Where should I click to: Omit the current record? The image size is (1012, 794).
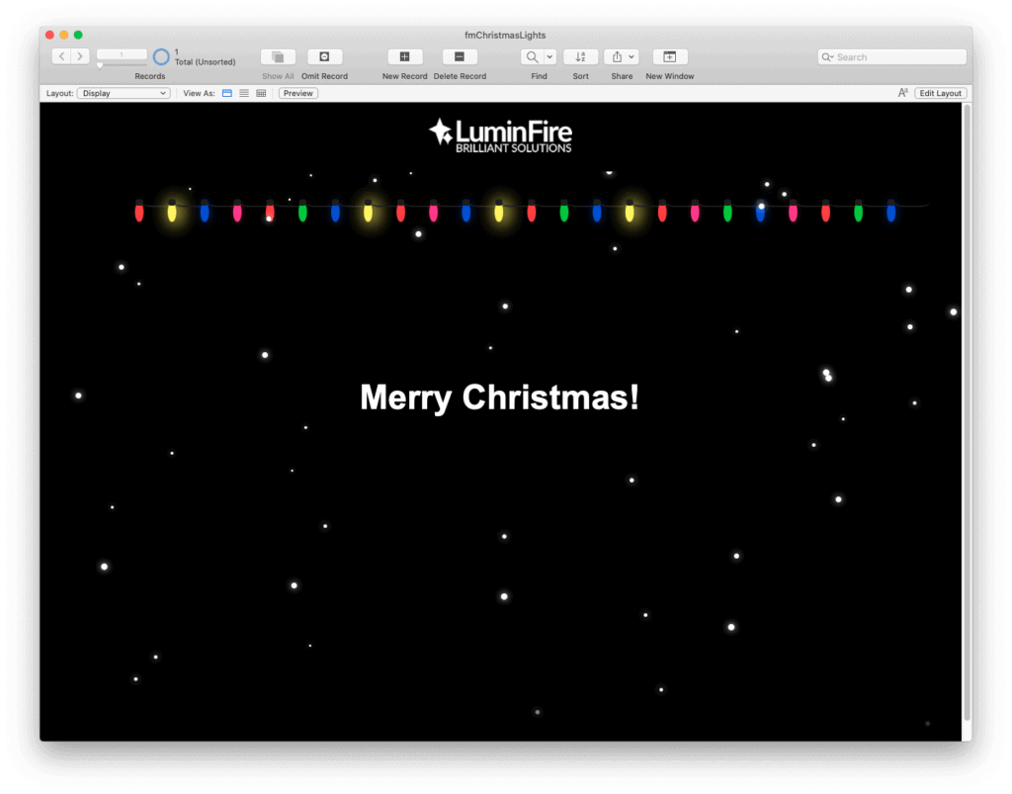point(324,56)
